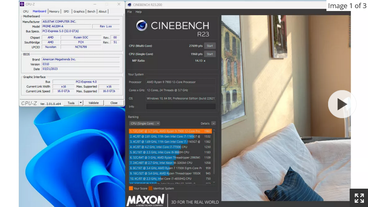This screenshot has height=207, width=368.
Task: Click the Validate button in CPU-Z
Action: point(93,103)
